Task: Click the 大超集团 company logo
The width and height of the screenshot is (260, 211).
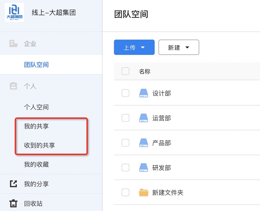Action: point(14,12)
